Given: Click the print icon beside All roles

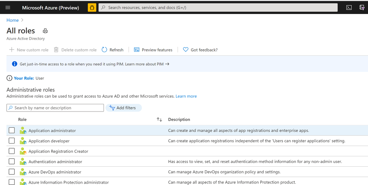Looking at the screenshot, I should pos(45,31).
